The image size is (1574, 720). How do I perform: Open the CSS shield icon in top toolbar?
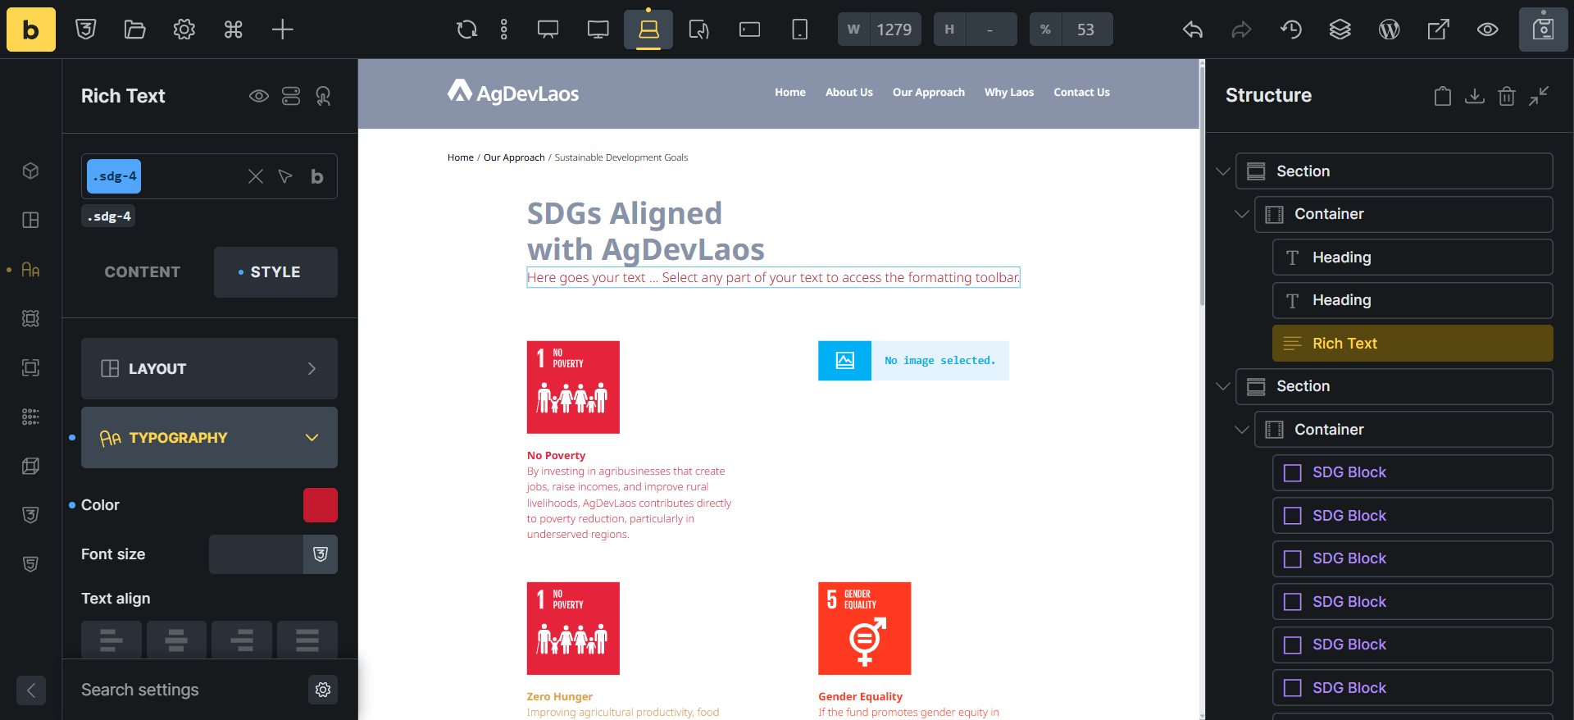click(86, 30)
